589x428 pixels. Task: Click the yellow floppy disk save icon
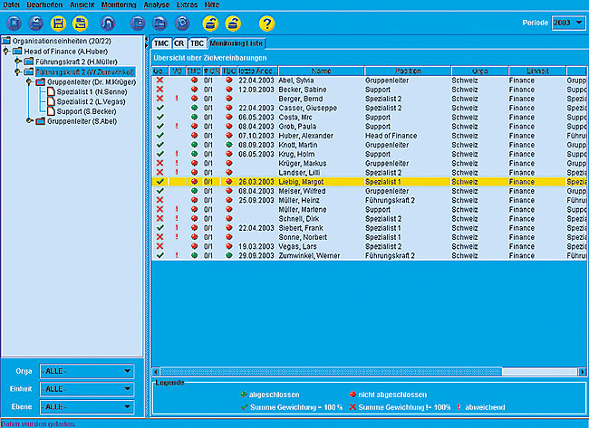click(58, 23)
